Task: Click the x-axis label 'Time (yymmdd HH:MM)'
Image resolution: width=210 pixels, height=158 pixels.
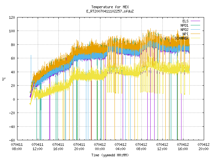Action: click(x=110, y=155)
